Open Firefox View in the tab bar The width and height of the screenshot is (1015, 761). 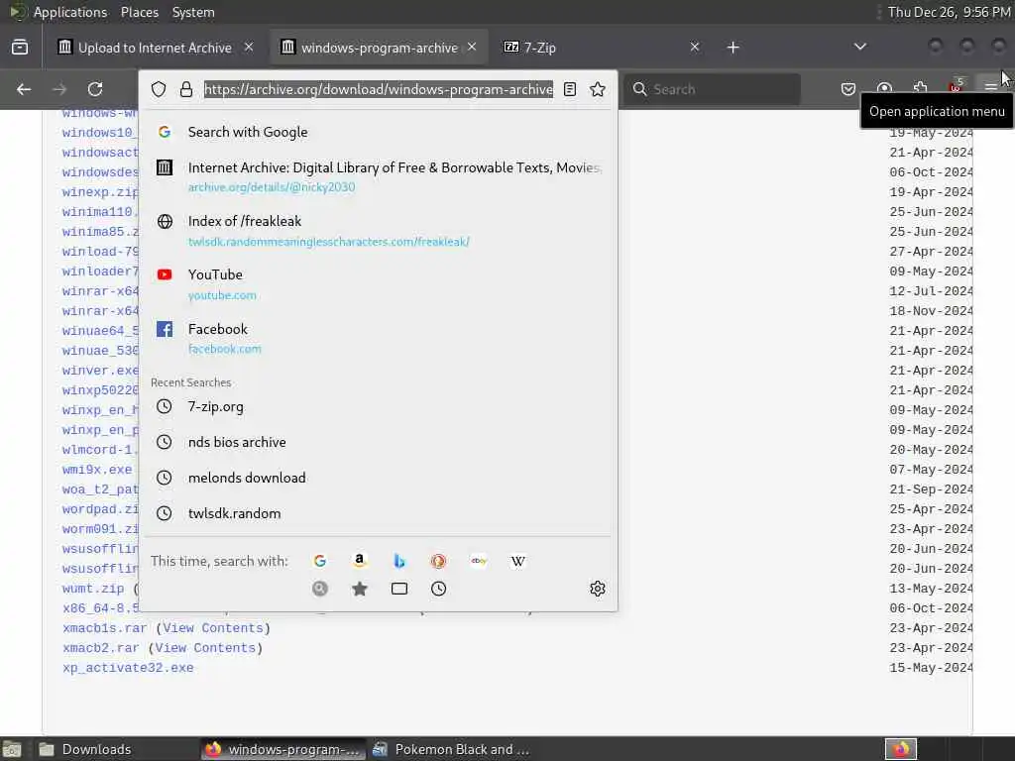coord(20,48)
